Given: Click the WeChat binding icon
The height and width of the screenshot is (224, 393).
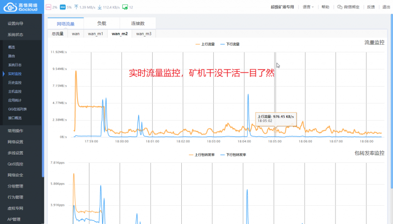Looking at the screenshot, I should (x=340, y=7).
